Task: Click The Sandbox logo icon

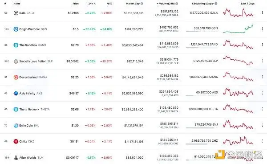Action: 16,45
